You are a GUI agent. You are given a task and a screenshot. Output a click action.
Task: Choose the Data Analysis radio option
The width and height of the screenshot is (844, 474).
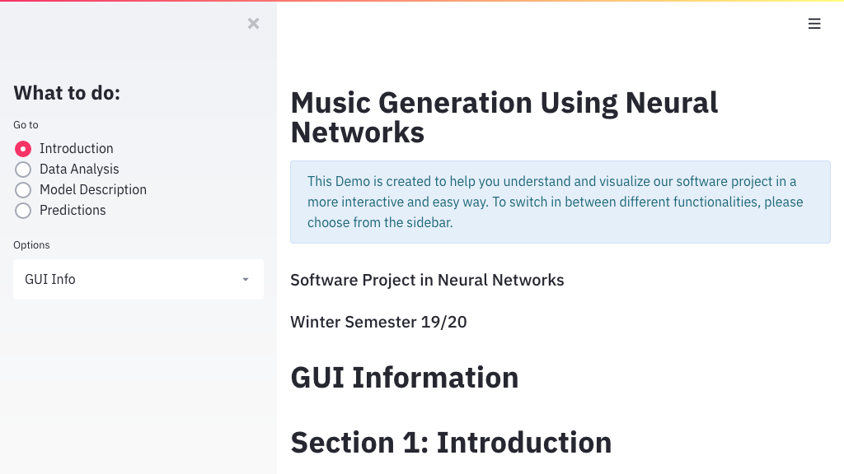tap(23, 170)
